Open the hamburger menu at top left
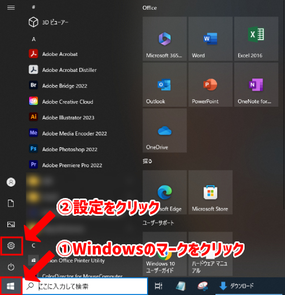The width and height of the screenshot is (285, 295). click(x=11, y=7)
